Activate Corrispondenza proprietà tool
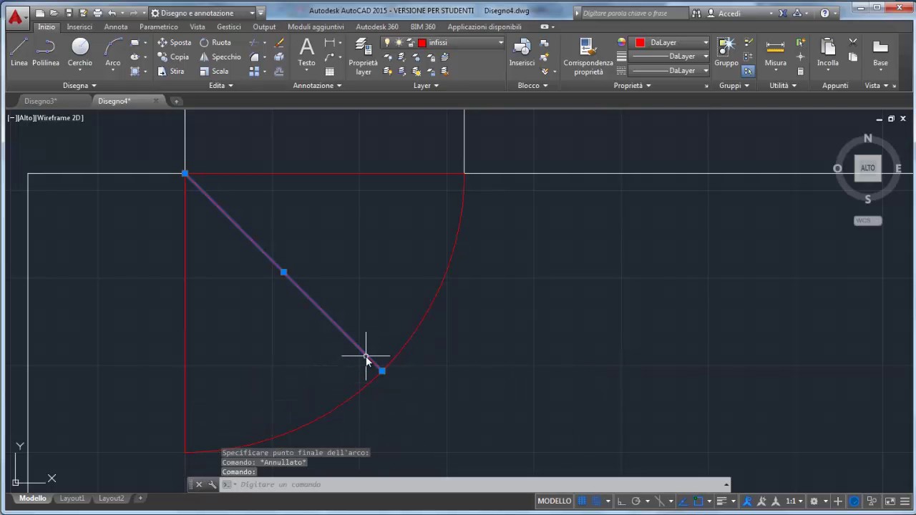The width and height of the screenshot is (916, 515). (x=588, y=57)
